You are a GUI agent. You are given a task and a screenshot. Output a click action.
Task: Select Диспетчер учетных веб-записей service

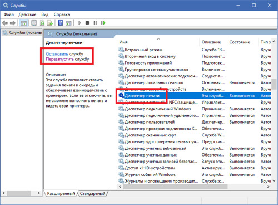click(x=156, y=148)
